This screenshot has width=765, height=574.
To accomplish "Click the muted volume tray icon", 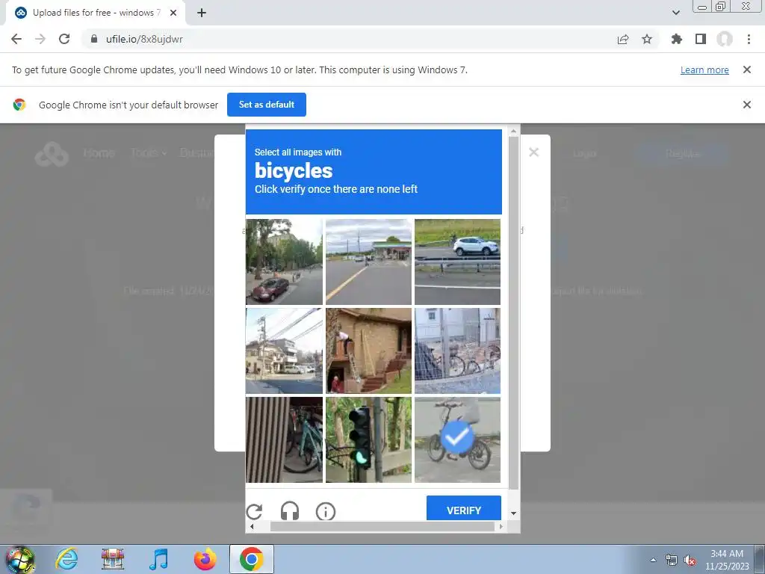I will [690, 560].
